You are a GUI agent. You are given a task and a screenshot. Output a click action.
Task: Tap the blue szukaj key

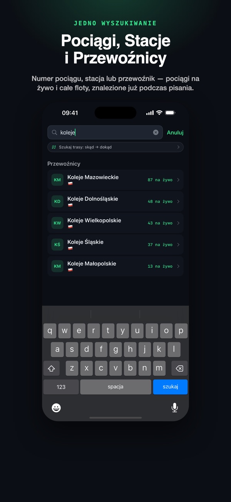pos(170,387)
